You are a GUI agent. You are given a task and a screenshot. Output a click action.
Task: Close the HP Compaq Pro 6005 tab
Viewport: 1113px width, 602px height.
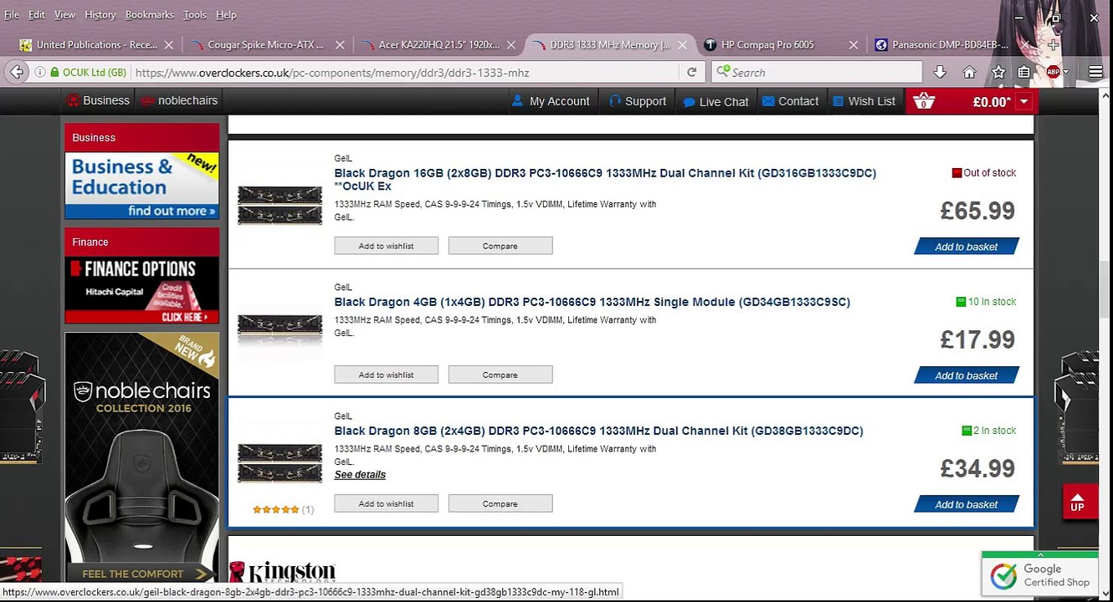click(x=853, y=45)
